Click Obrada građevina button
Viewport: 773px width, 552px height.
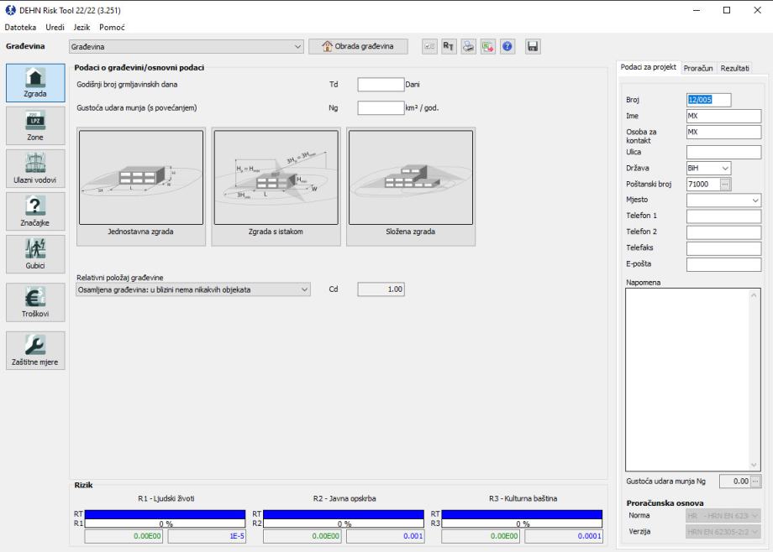click(x=359, y=46)
